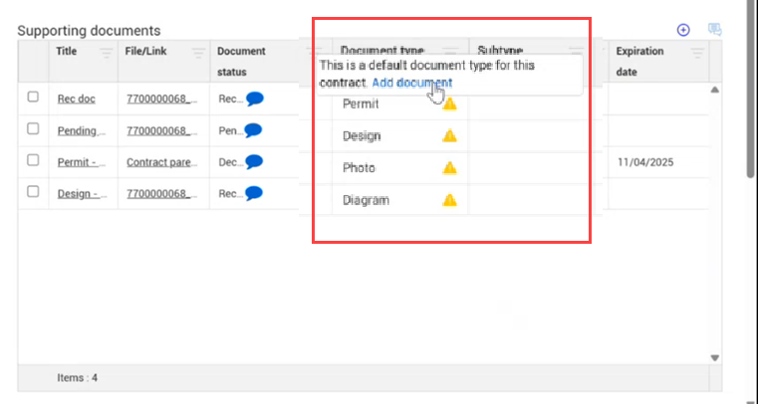The height and width of the screenshot is (404, 758).
Task: Click the Items : 4 footer text
Action: point(78,377)
